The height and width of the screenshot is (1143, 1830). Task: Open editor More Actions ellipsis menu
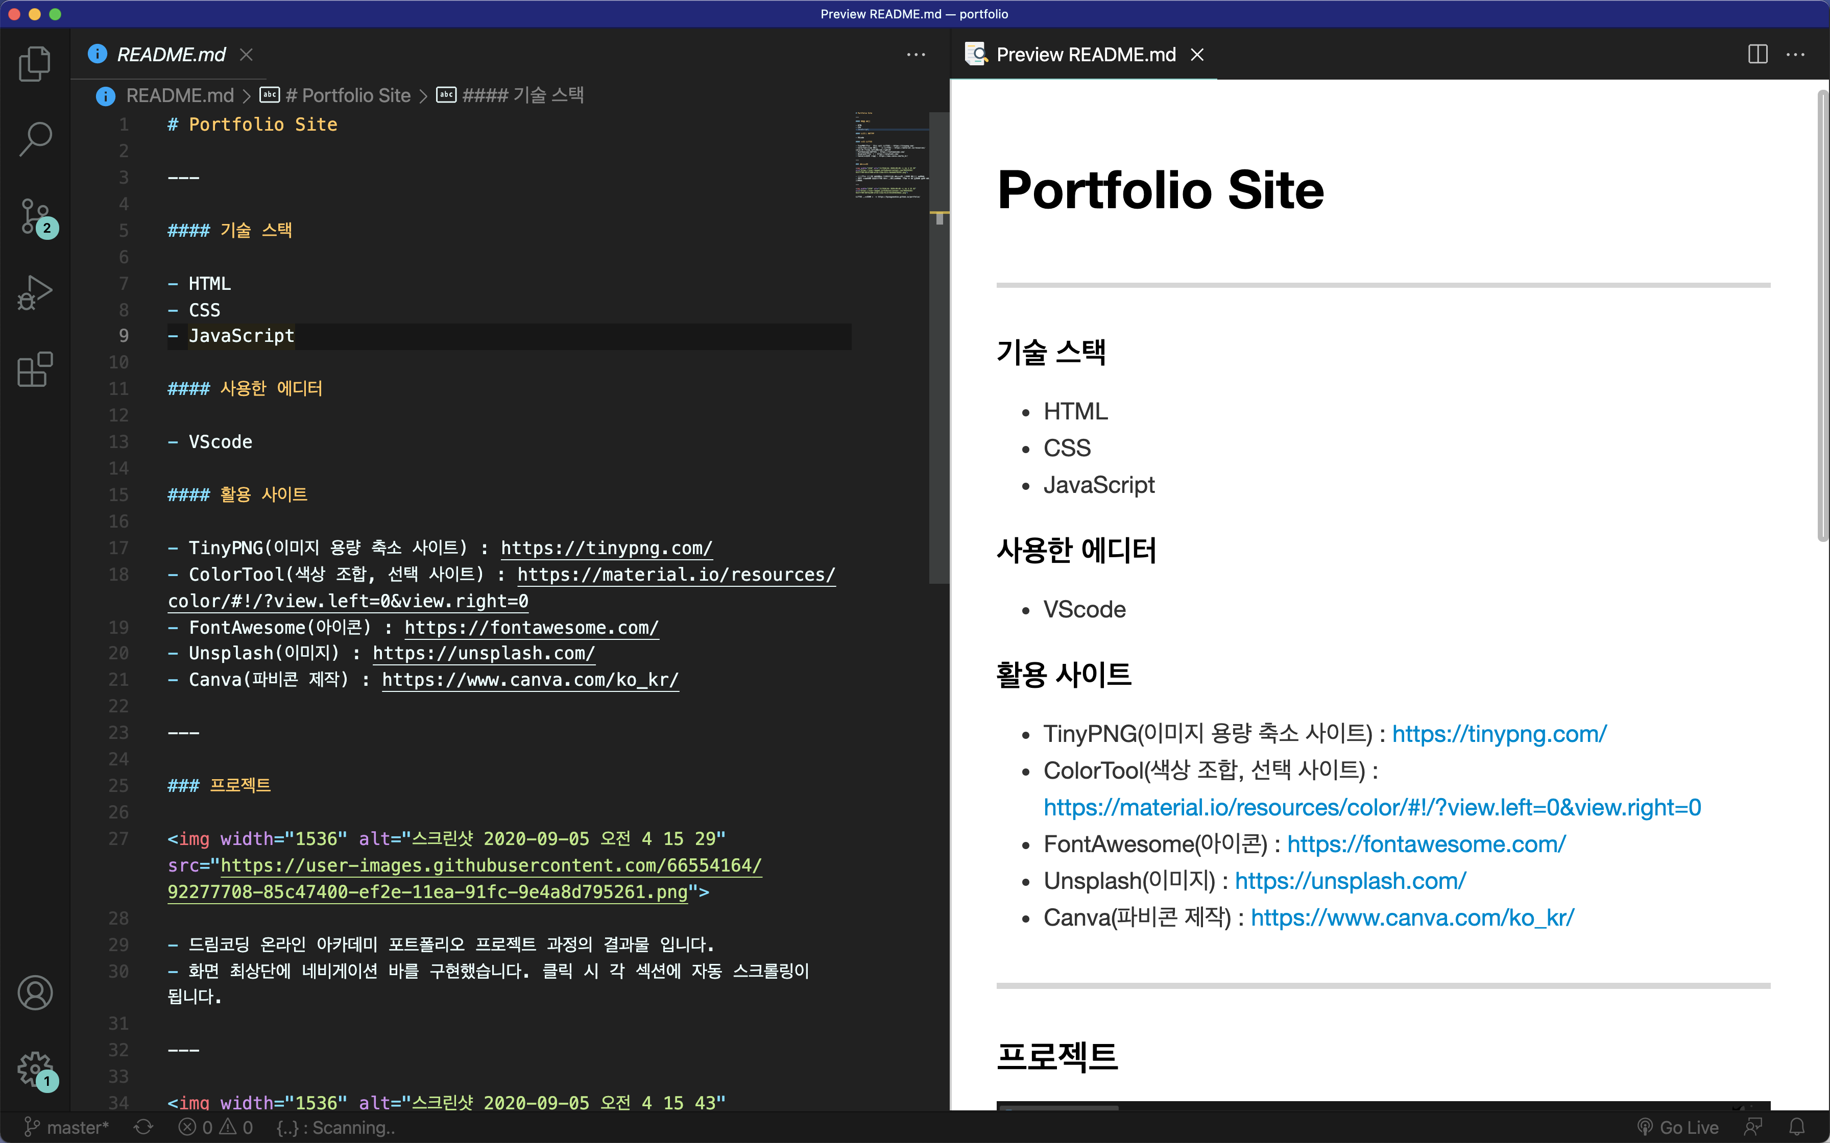916,55
